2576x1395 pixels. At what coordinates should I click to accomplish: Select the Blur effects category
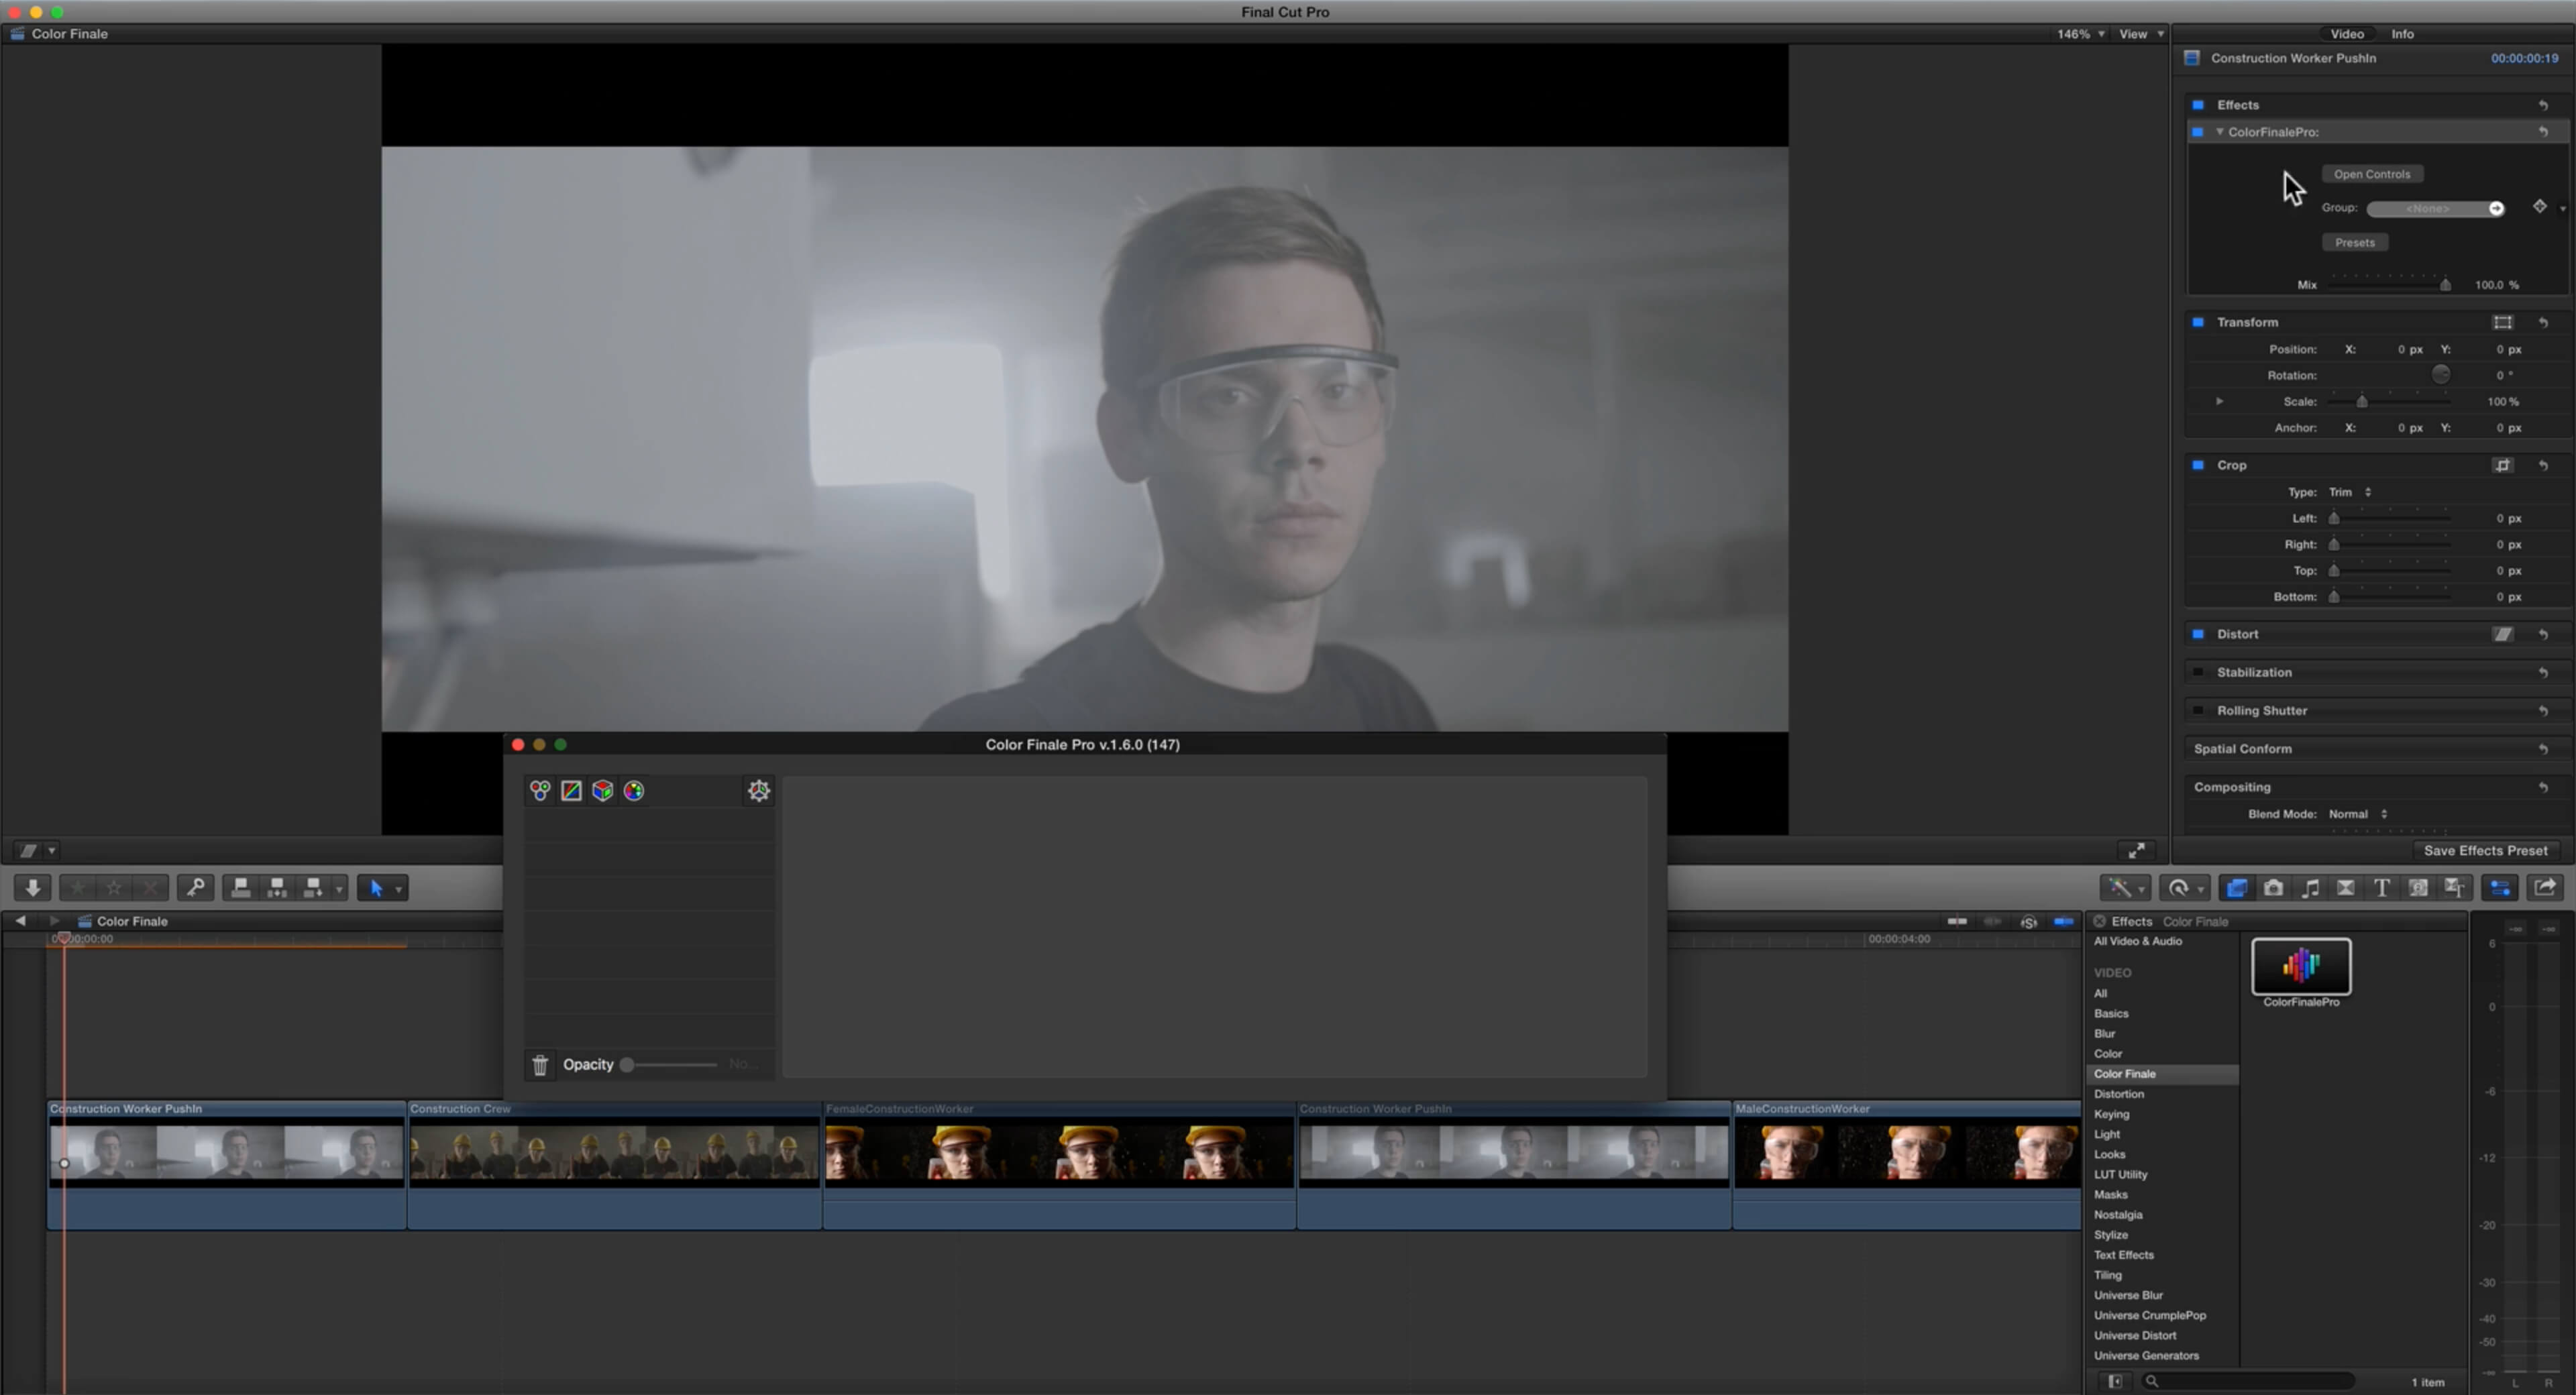click(x=2105, y=1034)
